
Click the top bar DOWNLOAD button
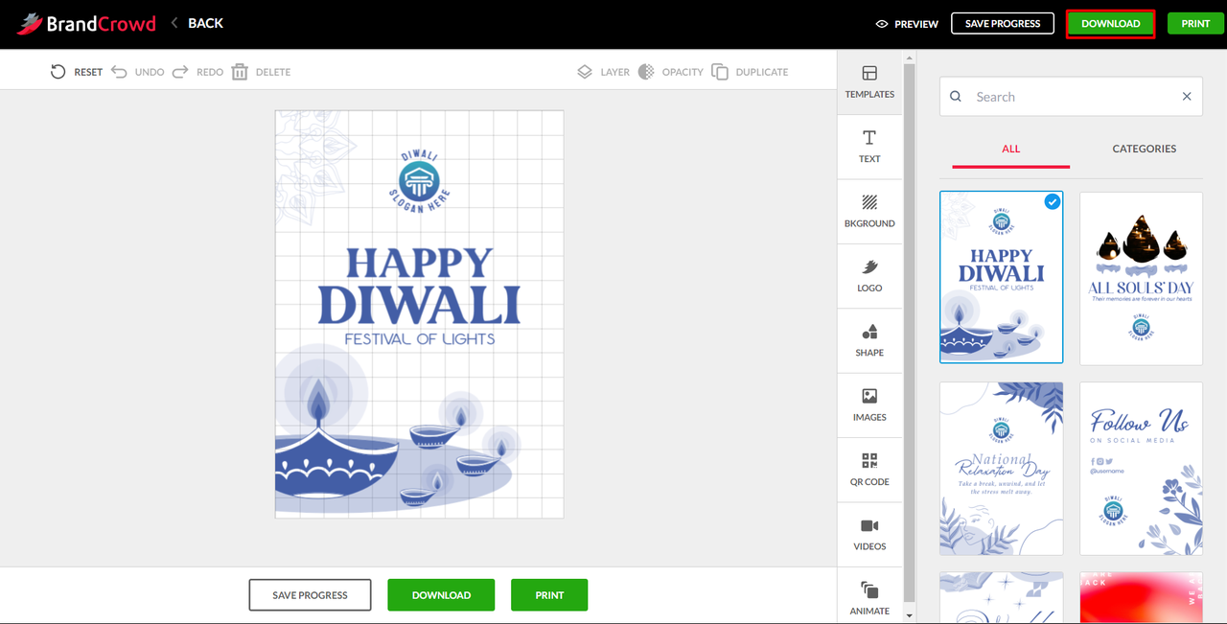tap(1110, 24)
